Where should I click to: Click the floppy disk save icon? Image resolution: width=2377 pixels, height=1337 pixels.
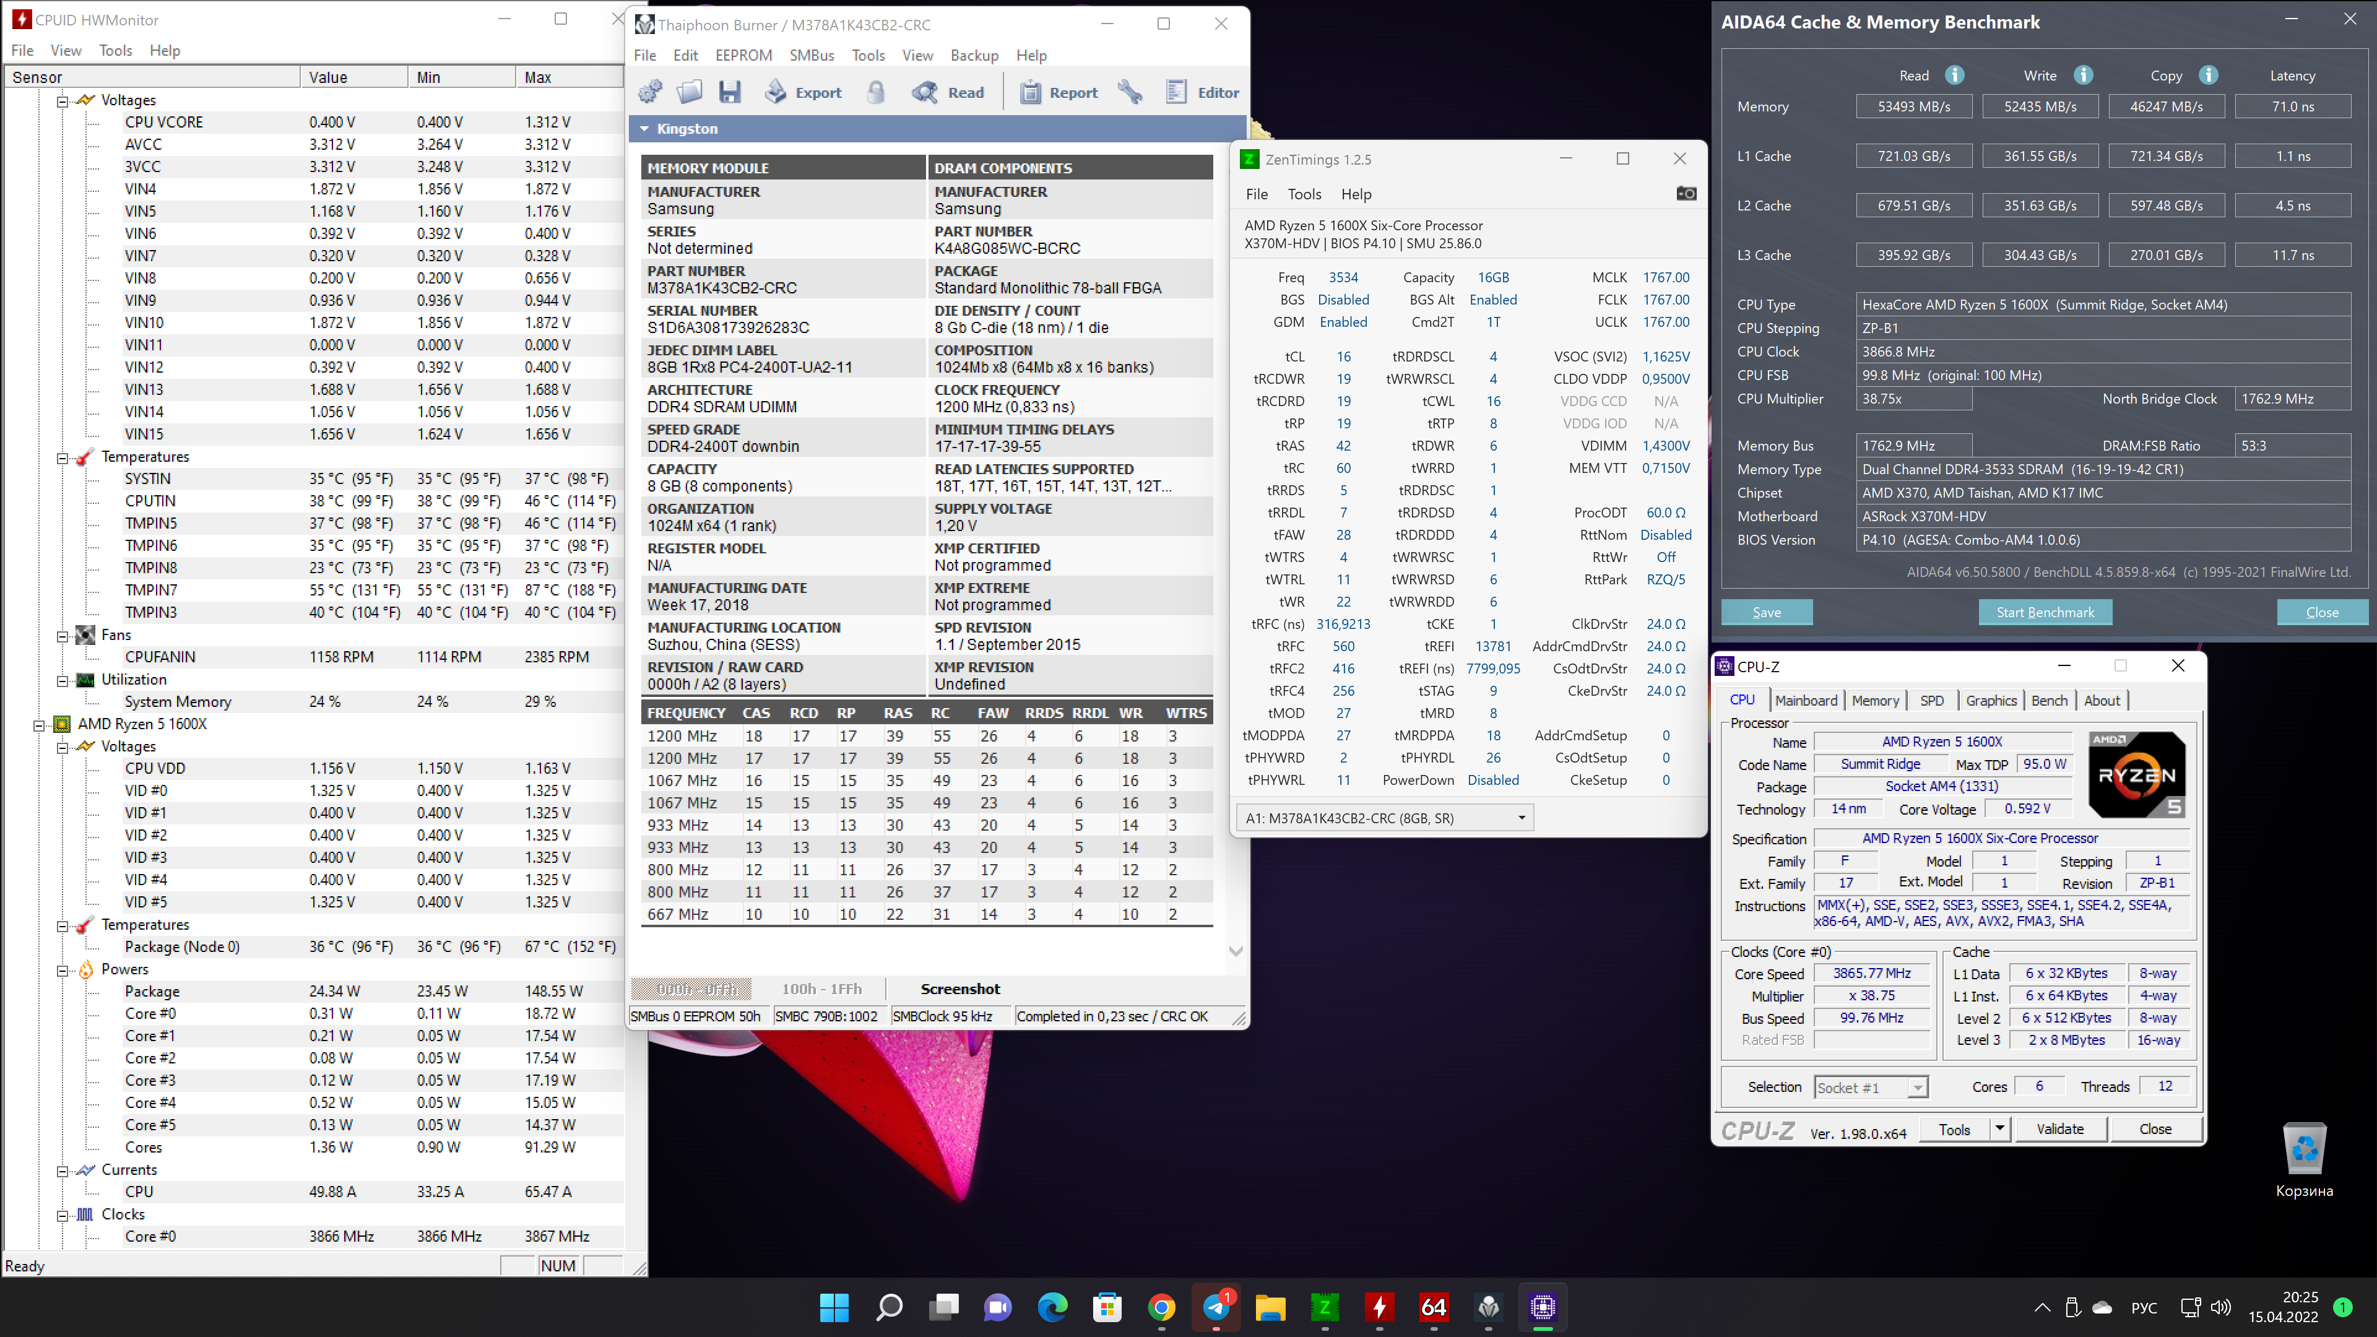tap(730, 92)
